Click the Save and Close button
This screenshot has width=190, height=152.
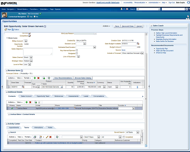pos(128,26)
